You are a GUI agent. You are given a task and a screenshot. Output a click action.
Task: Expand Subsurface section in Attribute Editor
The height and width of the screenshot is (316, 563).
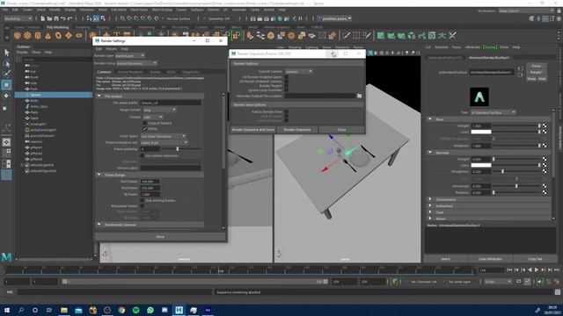click(x=430, y=206)
